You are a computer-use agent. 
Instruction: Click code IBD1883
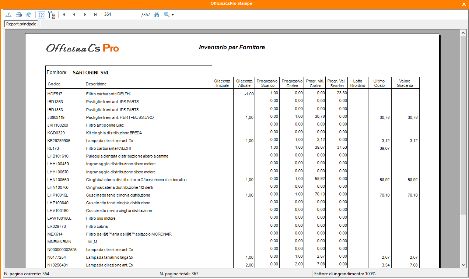point(55,110)
